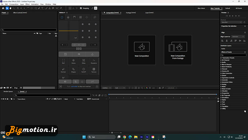Click the Anime tool in Motion 4
The image size is (248, 140).
tap(73, 61)
